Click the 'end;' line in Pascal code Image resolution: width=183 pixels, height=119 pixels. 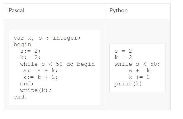click(x=27, y=84)
